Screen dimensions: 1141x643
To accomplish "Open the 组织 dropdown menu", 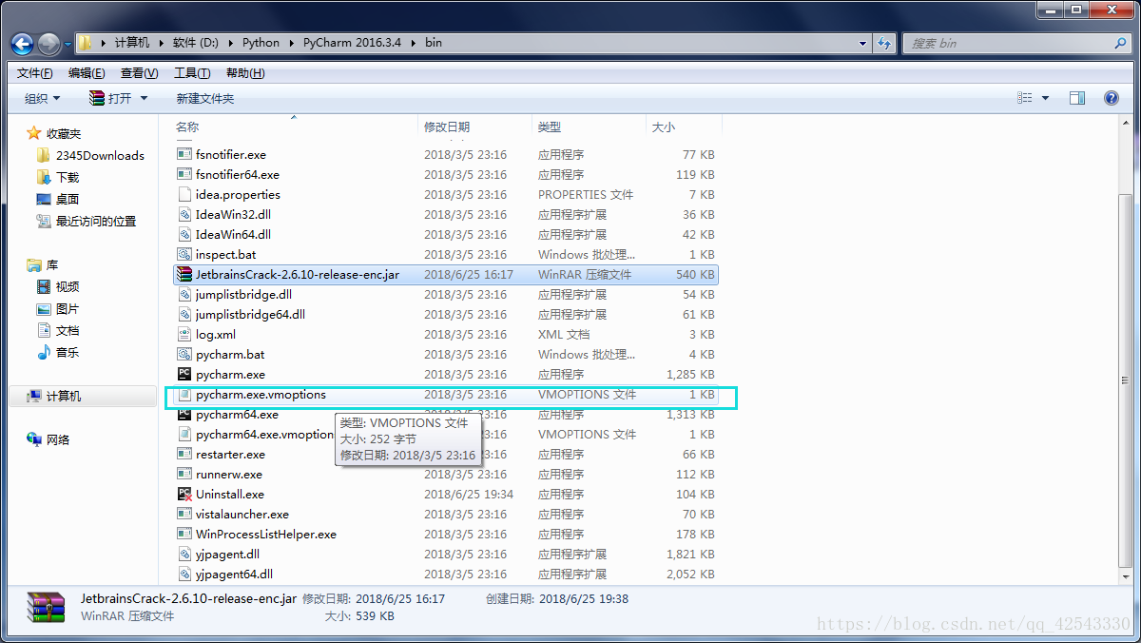I will point(42,98).
